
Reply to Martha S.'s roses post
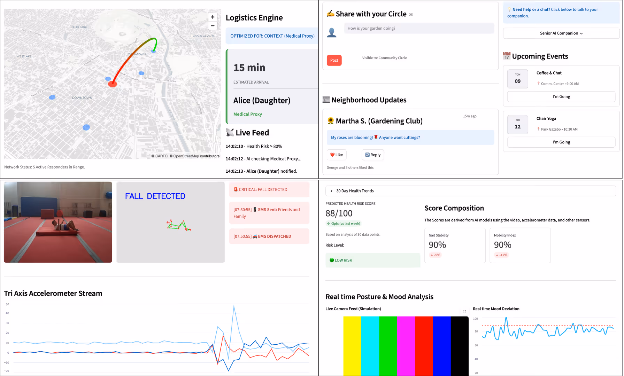coord(373,155)
